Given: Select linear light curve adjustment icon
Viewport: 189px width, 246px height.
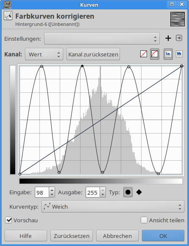Looking at the screenshot, I should (x=144, y=54).
